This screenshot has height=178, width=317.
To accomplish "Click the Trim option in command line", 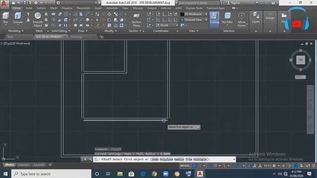I will tap(189, 159).
